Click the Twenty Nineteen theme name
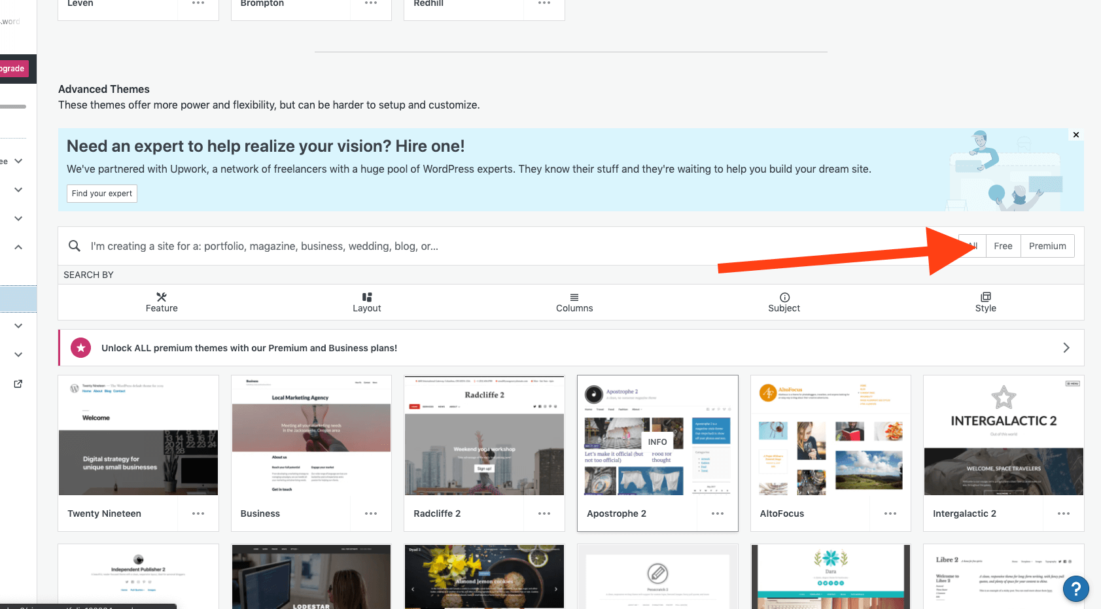The width and height of the screenshot is (1101, 609). pyautogui.click(x=105, y=513)
